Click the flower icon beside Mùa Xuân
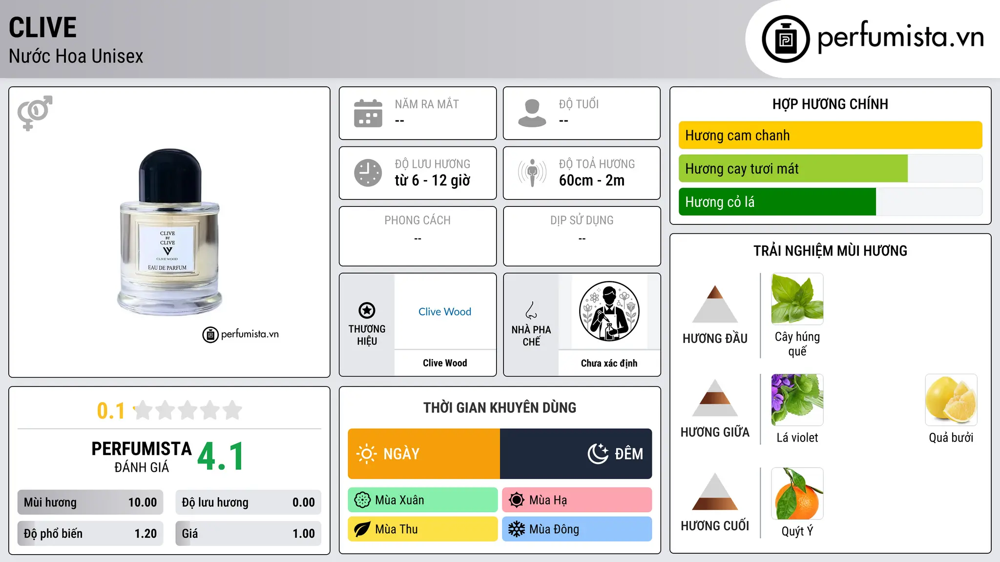The image size is (1000, 562). [x=362, y=500]
